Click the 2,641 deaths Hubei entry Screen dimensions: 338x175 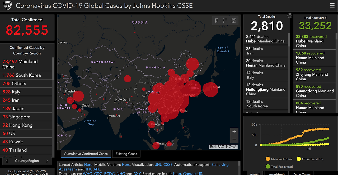click(x=266, y=39)
